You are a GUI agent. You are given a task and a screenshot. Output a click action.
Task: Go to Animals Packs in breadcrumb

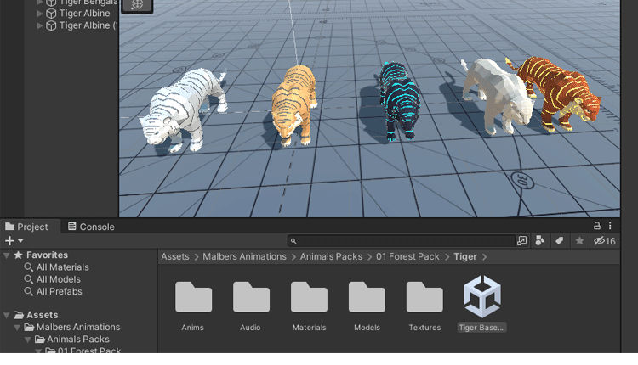(x=331, y=256)
